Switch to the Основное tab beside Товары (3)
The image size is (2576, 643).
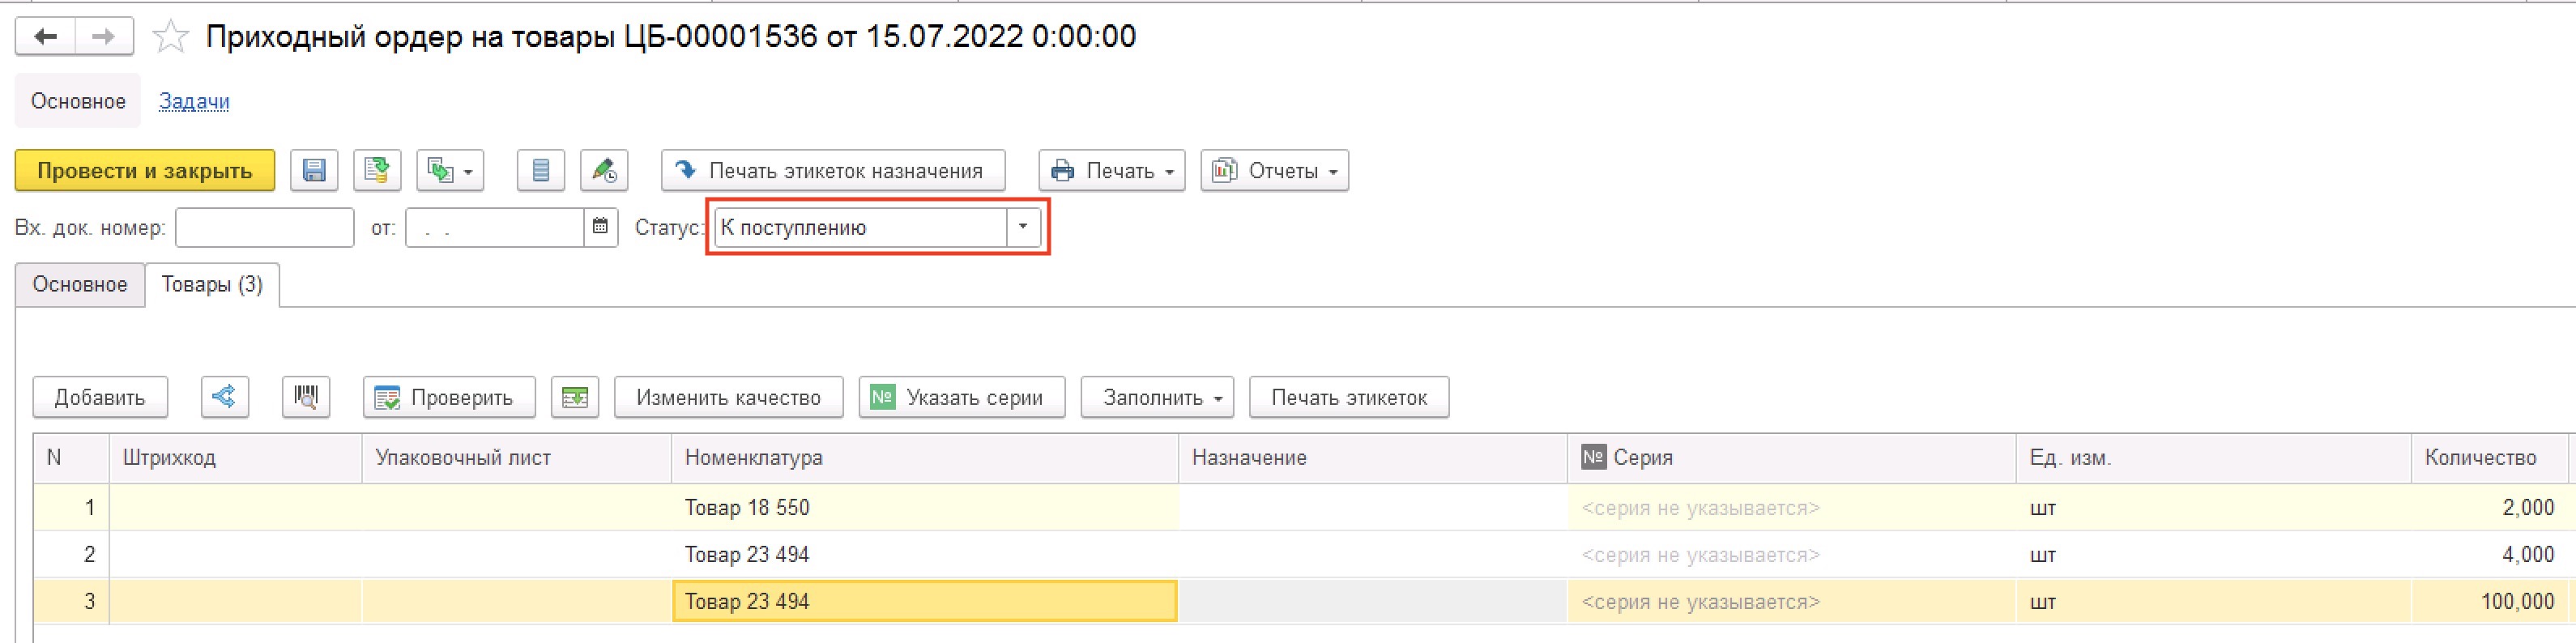coord(80,284)
